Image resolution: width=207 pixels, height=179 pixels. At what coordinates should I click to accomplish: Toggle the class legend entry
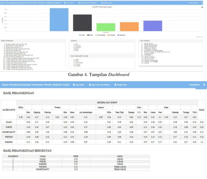[x=82, y=35]
